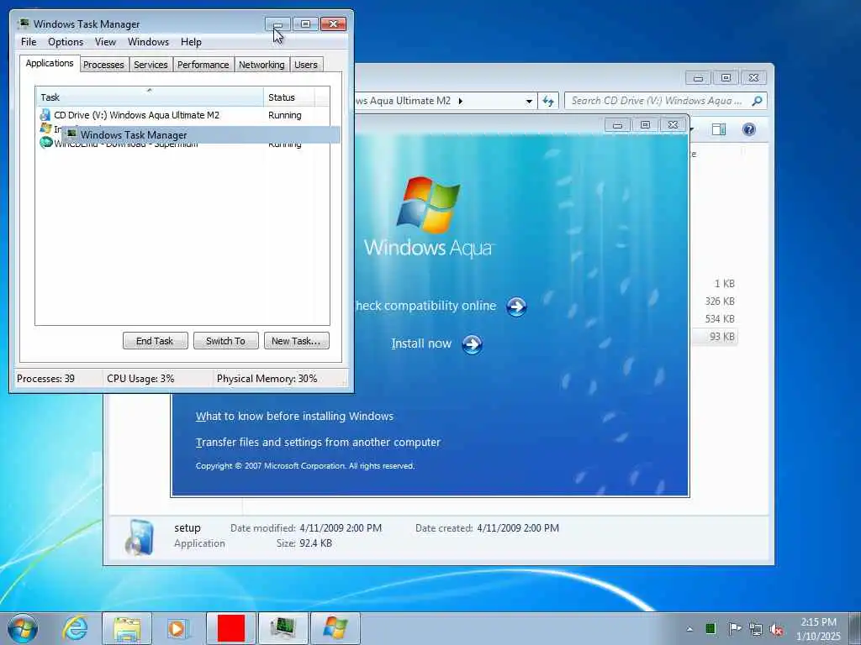The width and height of the screenshot is (861, 645).
Task: Click End Task button
Action: pos(155,341)
